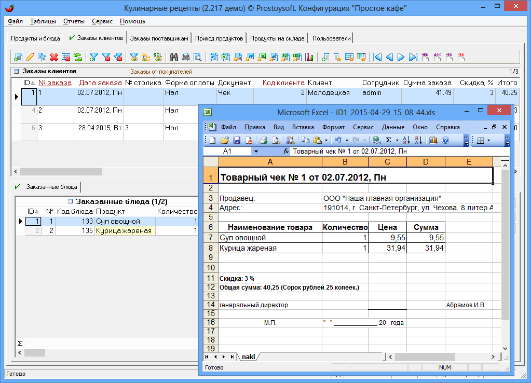The height and width of the screenshot is (383, 531).
Task: Open the Excel Undo history dropdown
Action: click(x=347, y=140)
